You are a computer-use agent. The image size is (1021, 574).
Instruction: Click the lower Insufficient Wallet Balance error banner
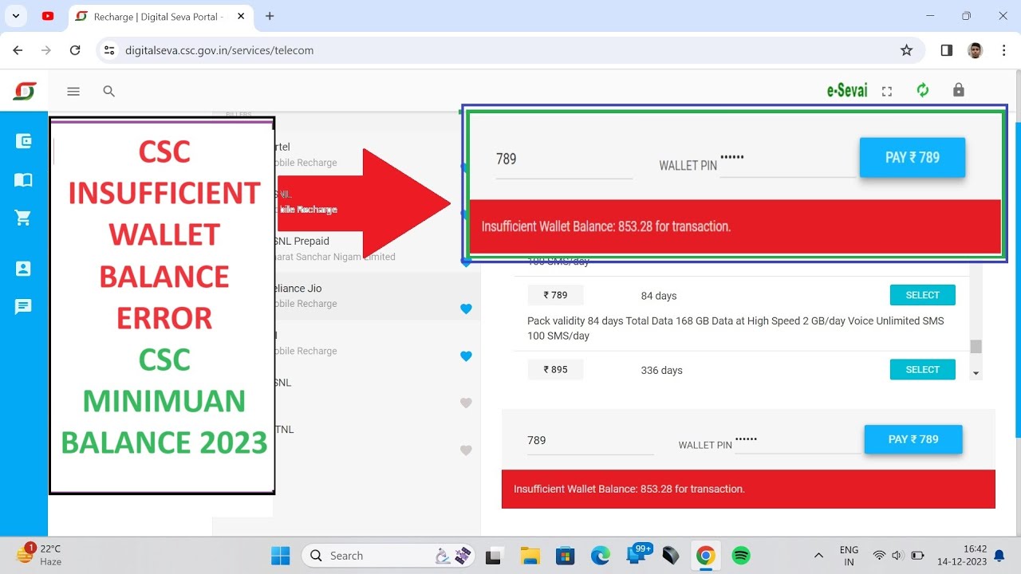748,489
